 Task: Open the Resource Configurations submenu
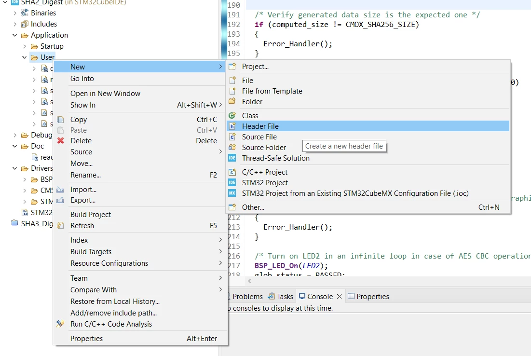click(x=140, y=263)
